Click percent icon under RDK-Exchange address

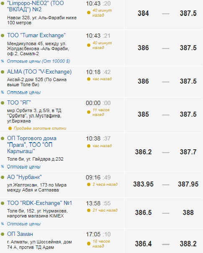(x=3, y=224)
